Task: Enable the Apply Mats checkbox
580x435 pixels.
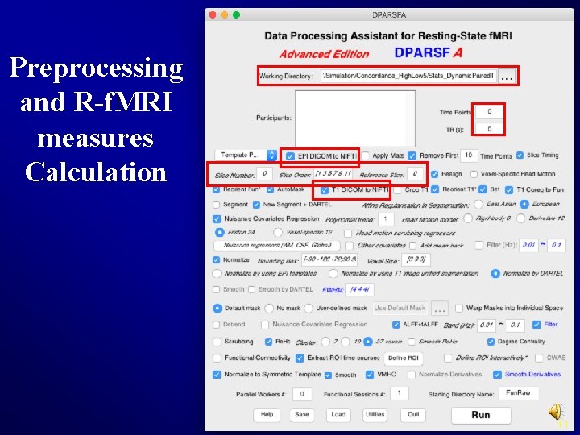Action: (x=366, y=155)
